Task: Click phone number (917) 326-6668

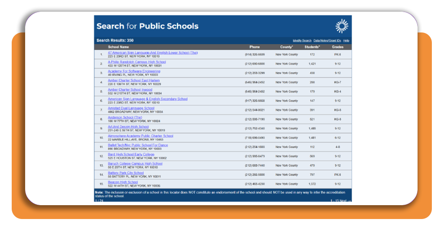Action: coord(255,100)
